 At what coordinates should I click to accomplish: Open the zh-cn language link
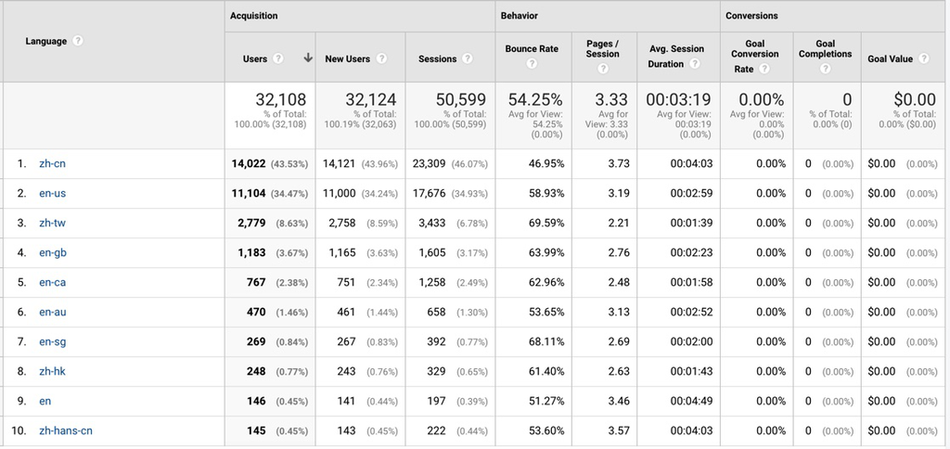click(52, 163)
